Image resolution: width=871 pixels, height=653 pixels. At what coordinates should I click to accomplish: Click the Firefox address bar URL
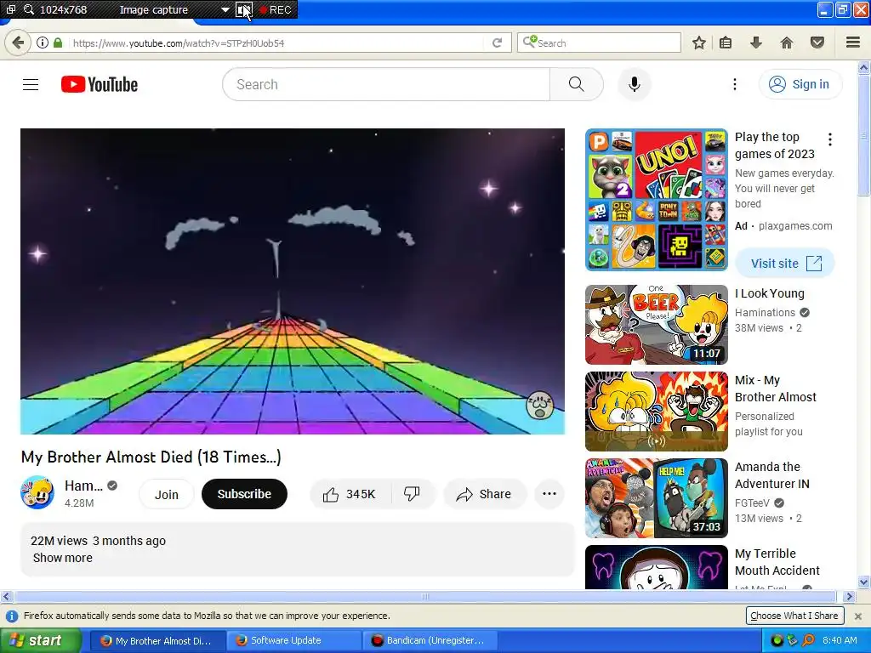(276, 43)
